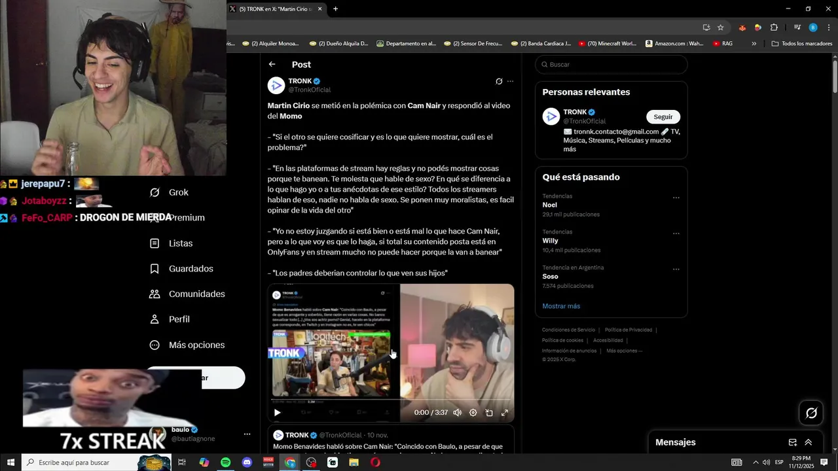Open File Explorer from taskbar

pyautogui.click(x=354, y=462)
